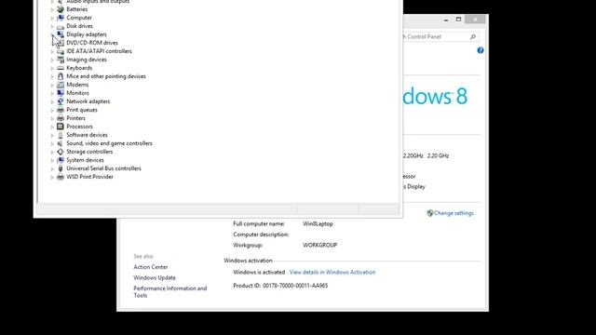Click the Print queues icon
596x335 pixels.
pos(60,110)
